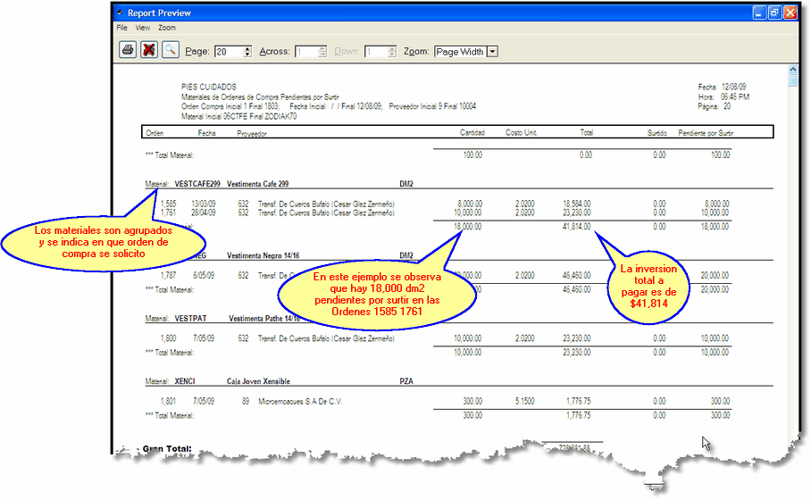Click the Proveedor column header
The height and width of the screenshot is (500, 811).
click(x=252, y=133)
